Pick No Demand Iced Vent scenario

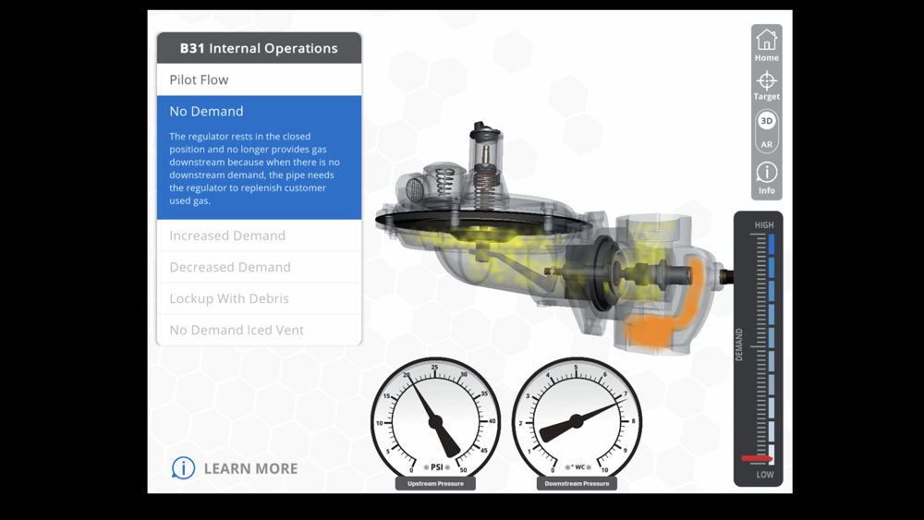[260, 330]
